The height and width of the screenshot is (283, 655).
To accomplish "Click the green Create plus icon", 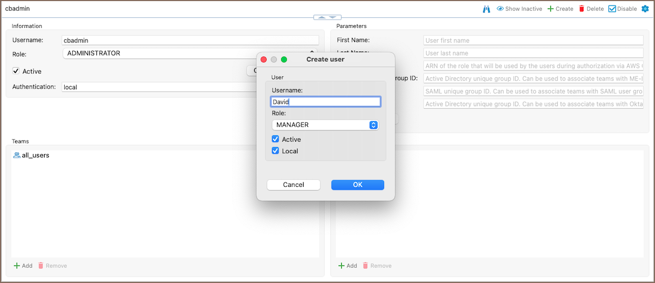I will pos(551,9).
